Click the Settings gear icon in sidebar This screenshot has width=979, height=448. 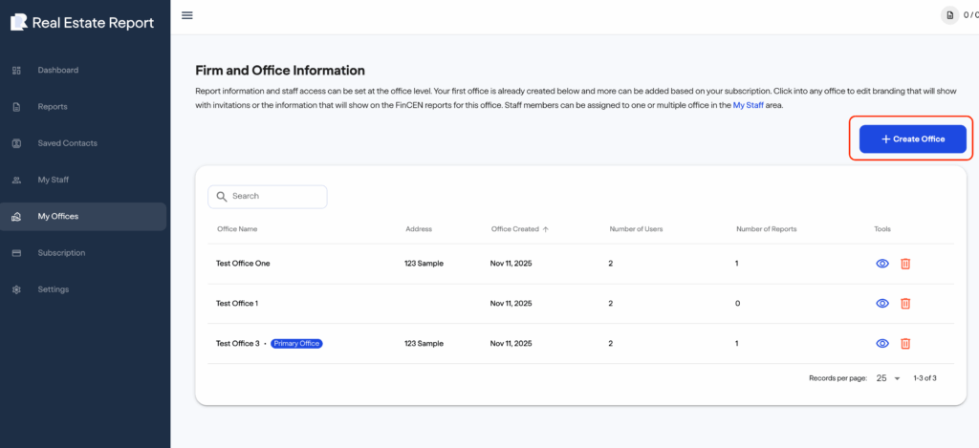pyautogui.click(x=16, y=289)
